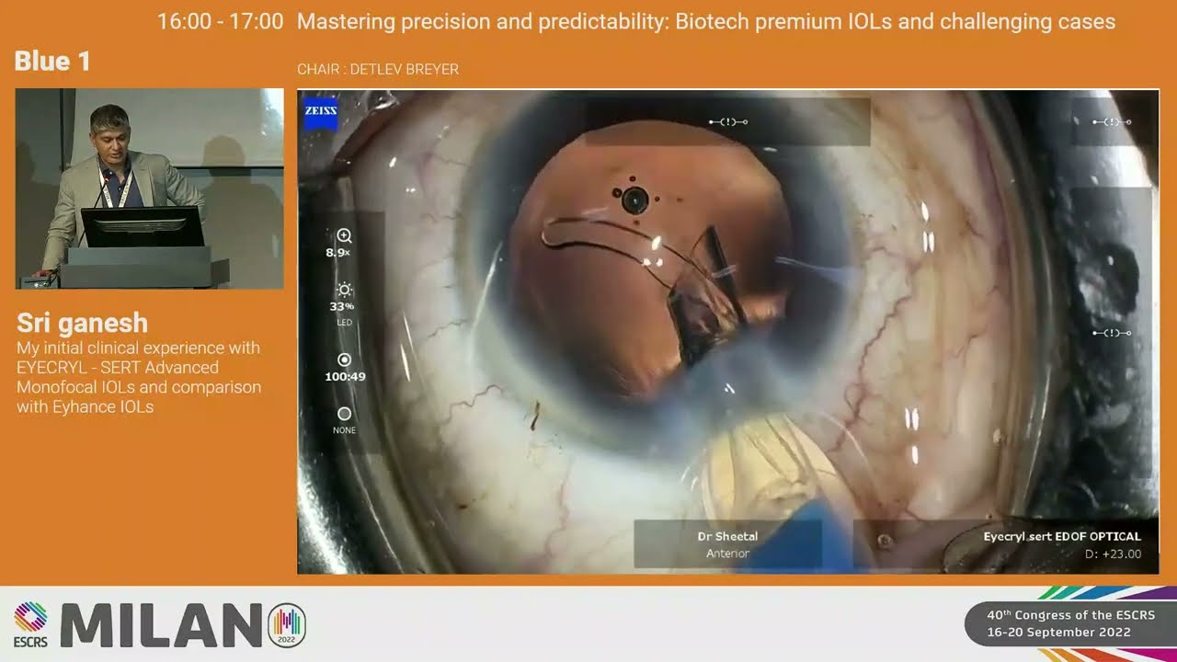Click the 8.9x magnification value

point(338,253)
